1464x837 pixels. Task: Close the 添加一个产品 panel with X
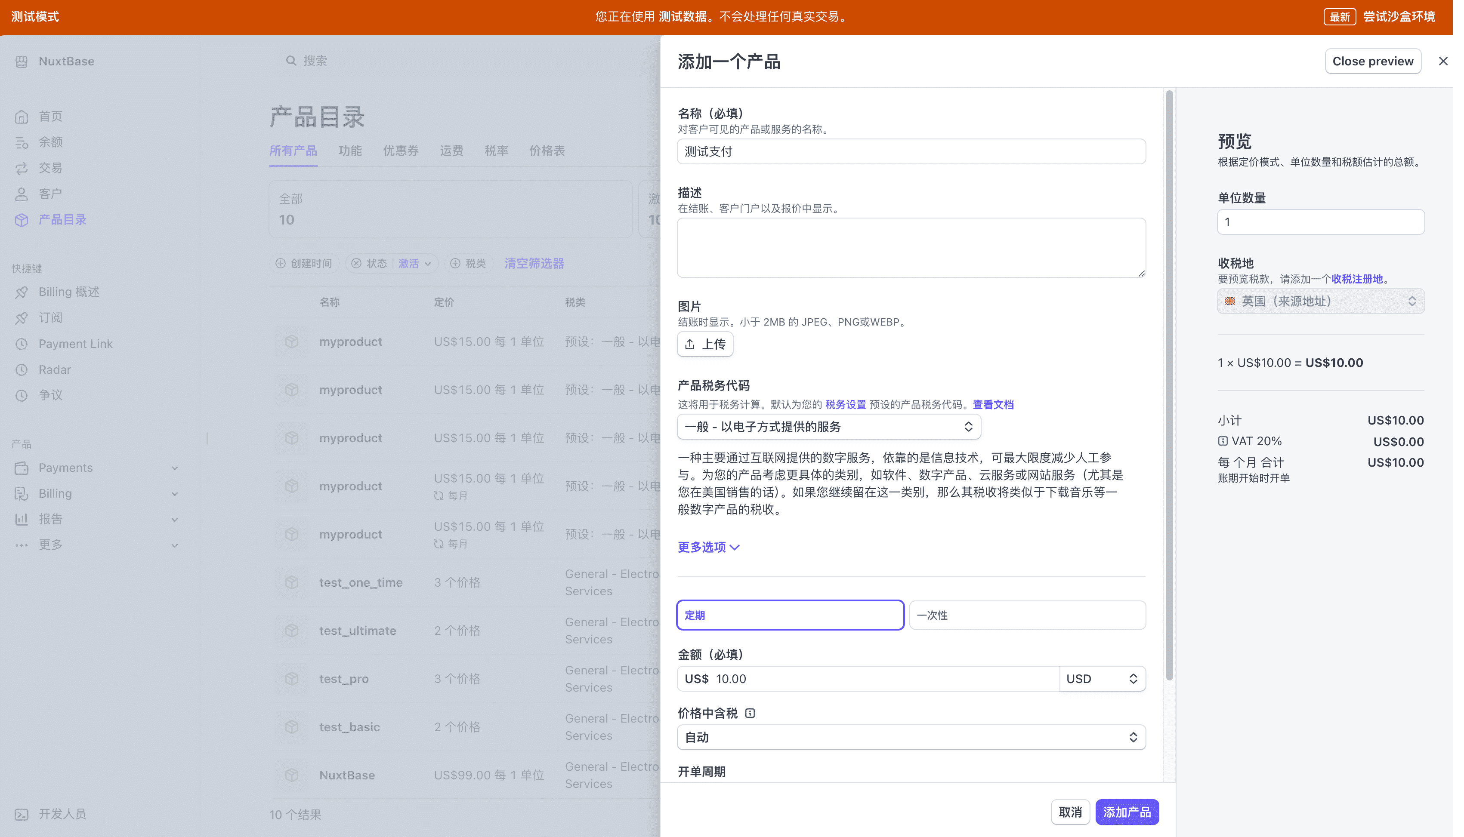tap(1443, 62)
